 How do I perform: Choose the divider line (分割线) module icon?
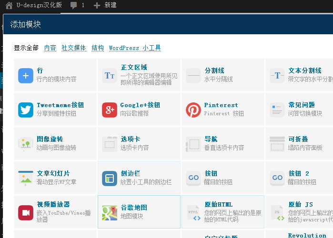pyautogui.click(x=193, y=76)
